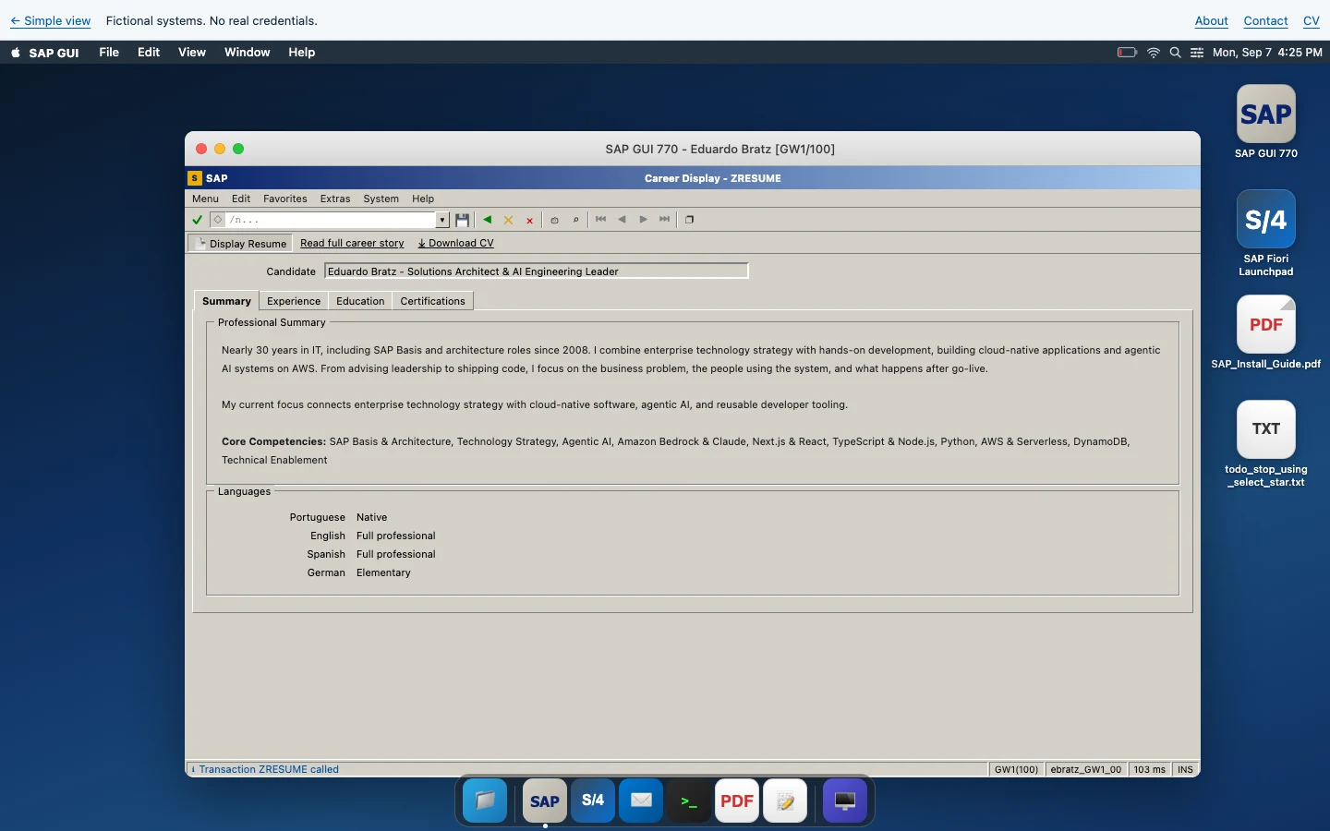1330x831 pixels.
Task: Click the save diskette icon in toolbar
Action: point(463,220)
